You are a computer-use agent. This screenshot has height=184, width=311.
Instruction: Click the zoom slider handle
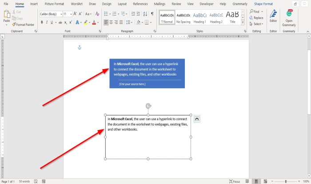pyautogui.click(x=286, y=181)
